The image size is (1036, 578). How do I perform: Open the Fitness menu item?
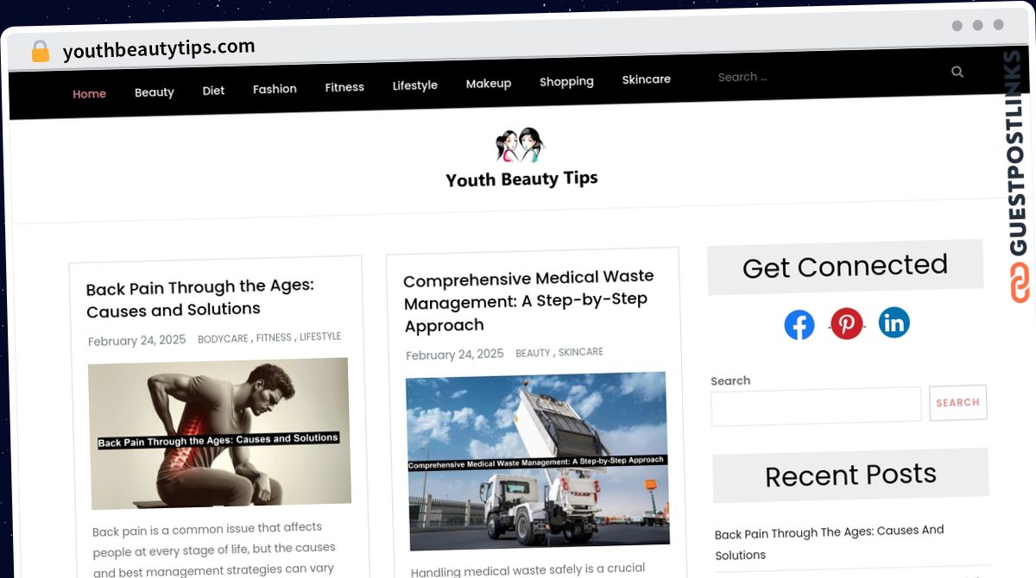point(344,87)
